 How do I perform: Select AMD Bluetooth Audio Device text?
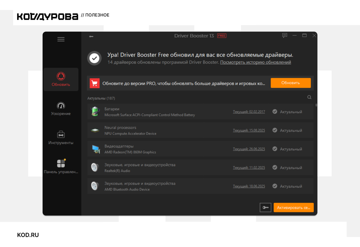click(127, 189)
